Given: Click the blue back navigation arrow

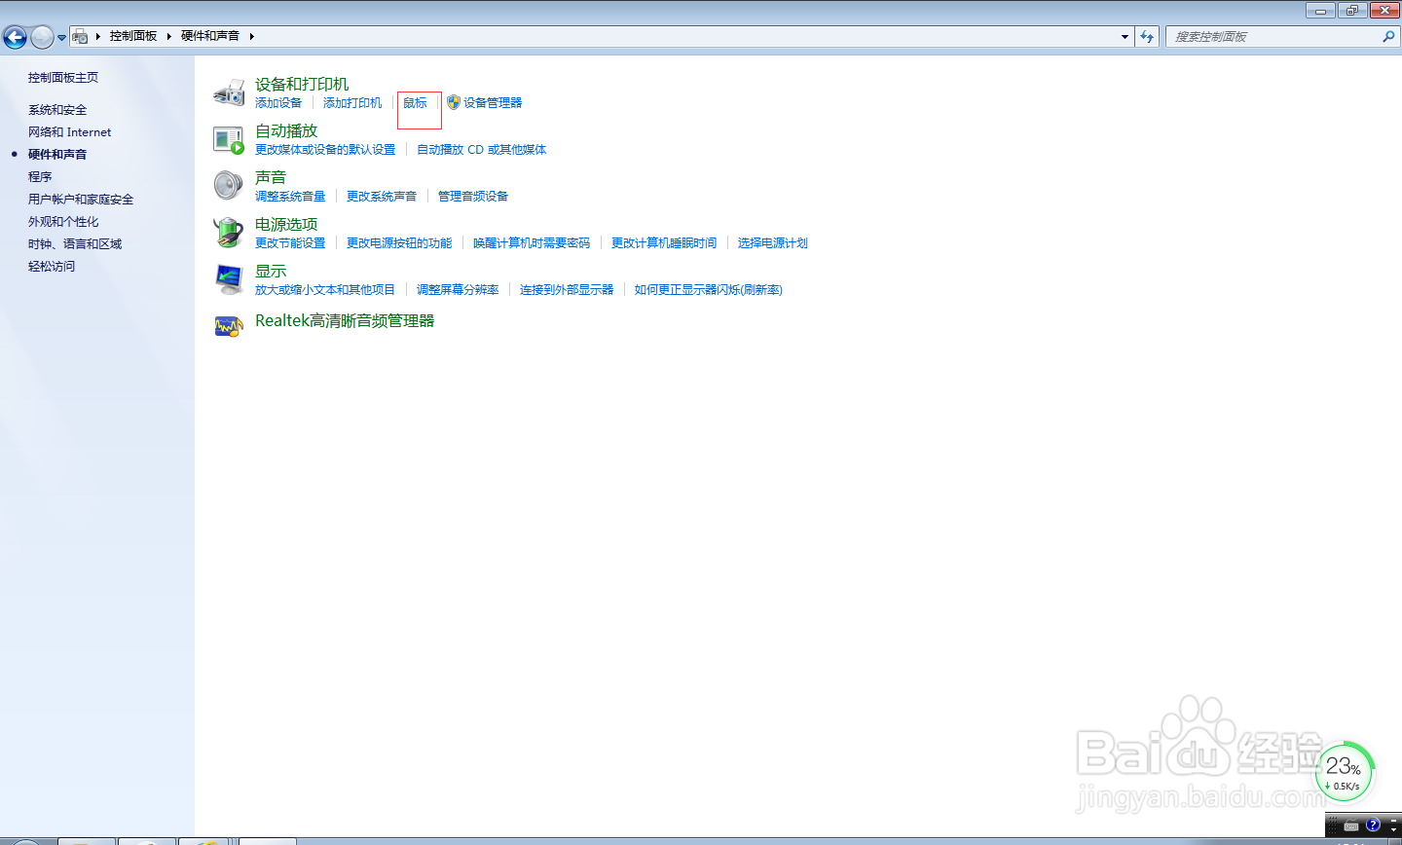Looking at the screenshot, I should pos(16,36).
